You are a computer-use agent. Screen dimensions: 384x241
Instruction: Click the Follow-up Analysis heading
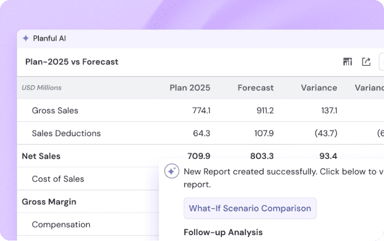223,232
